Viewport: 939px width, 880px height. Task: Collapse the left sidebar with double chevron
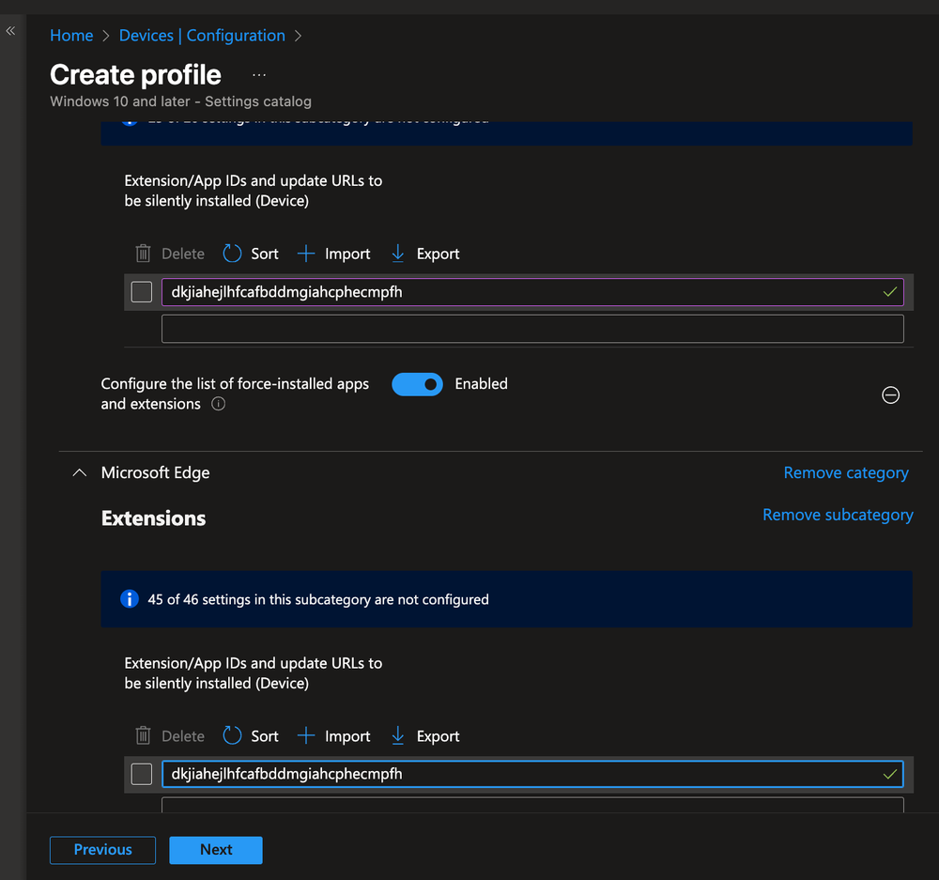(x=10, y=31)
